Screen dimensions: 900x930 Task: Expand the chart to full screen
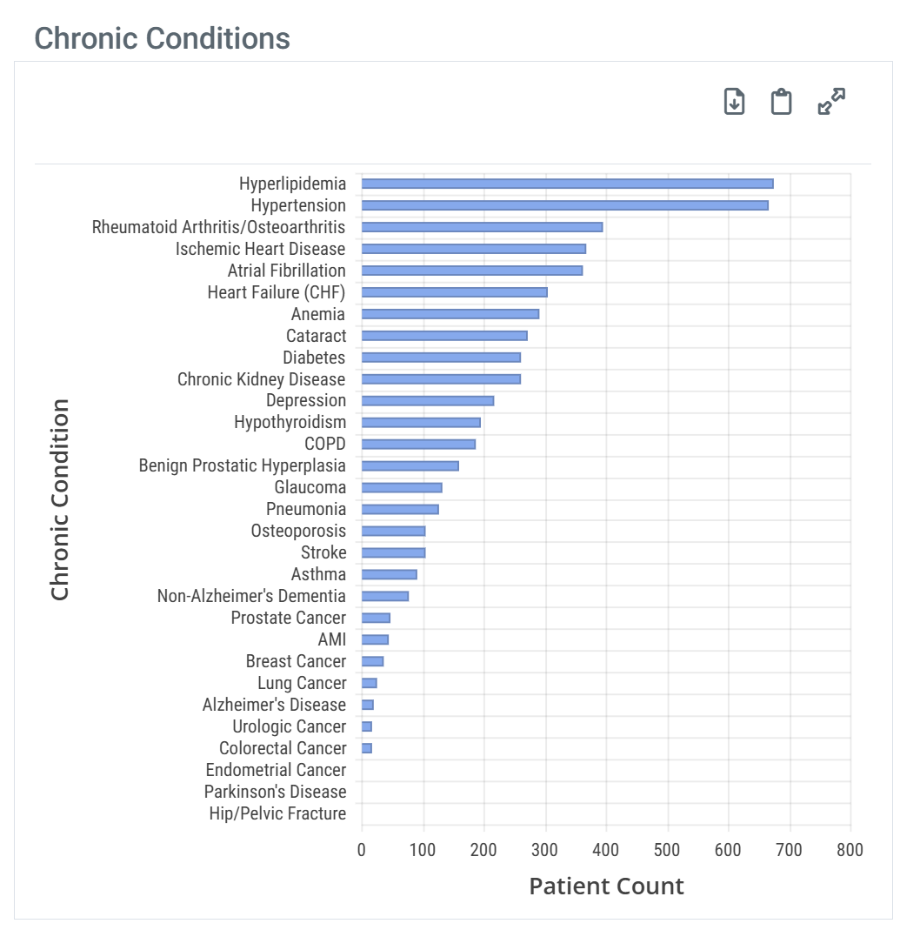coord(832,102)
